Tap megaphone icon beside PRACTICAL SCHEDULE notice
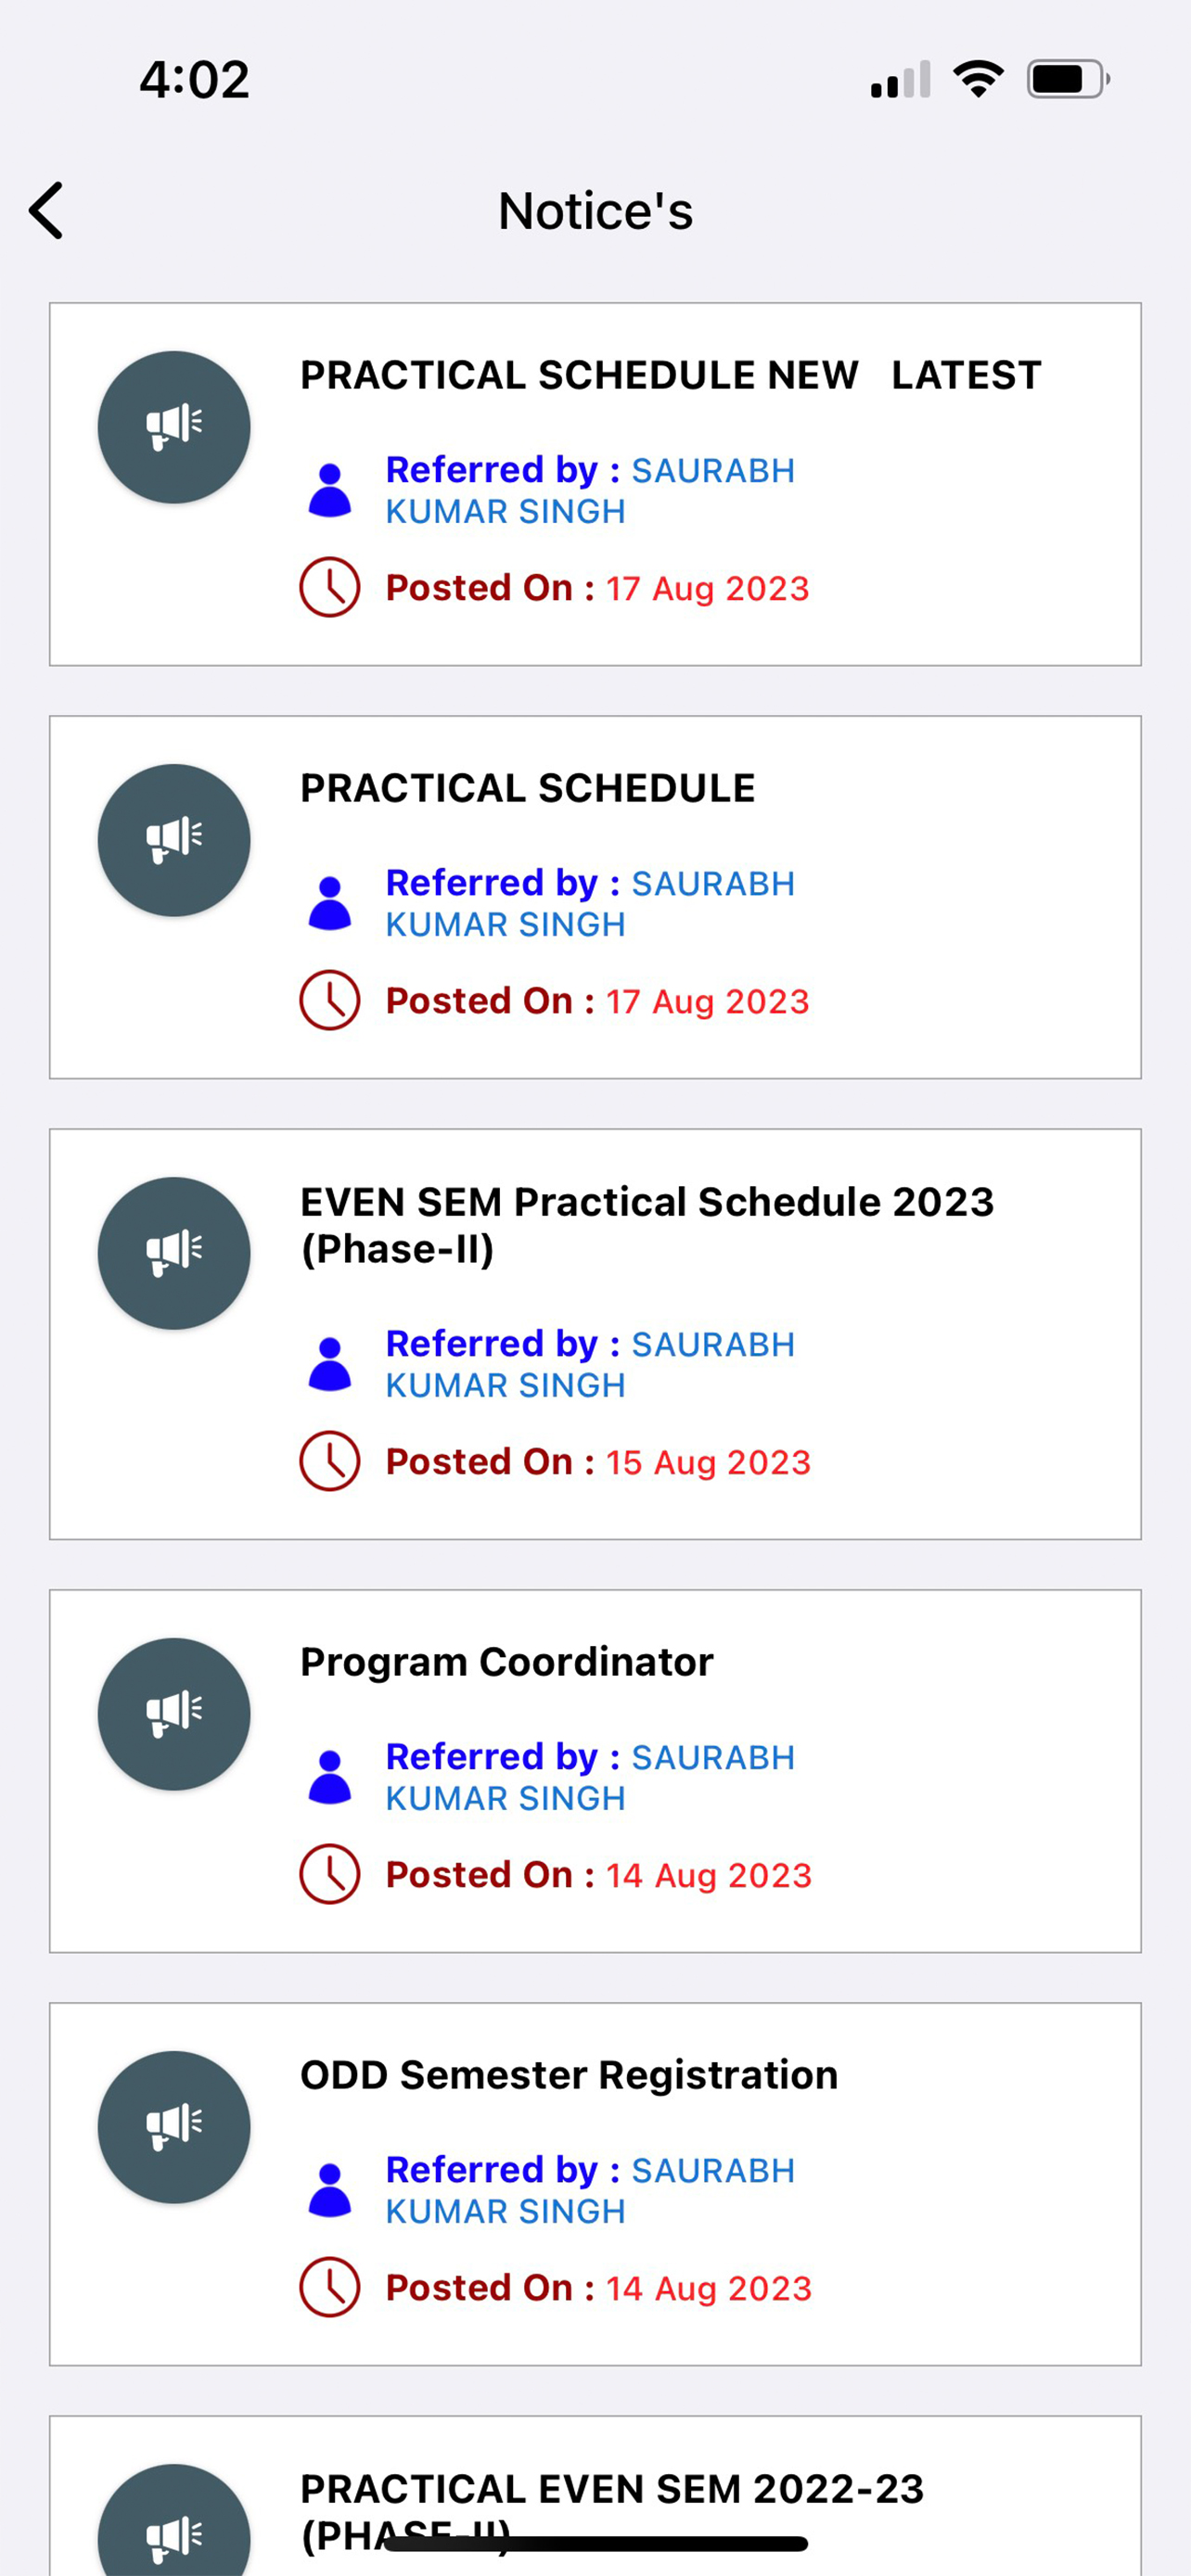This screenshot has width=1191, height=2576. coord(174,840)
